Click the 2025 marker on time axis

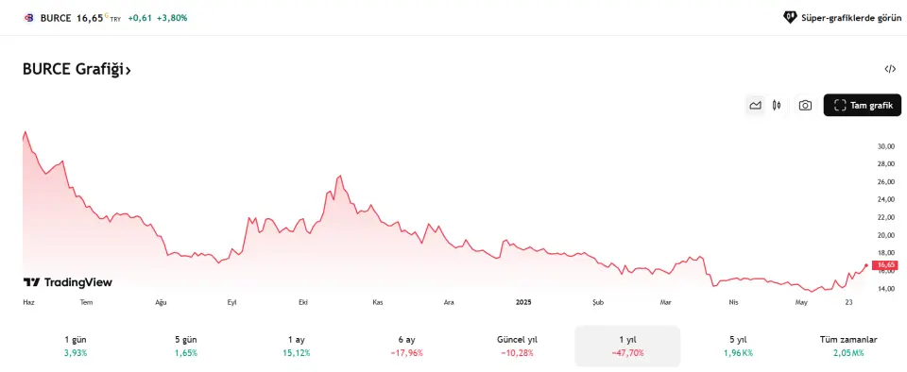coord(522,302)
